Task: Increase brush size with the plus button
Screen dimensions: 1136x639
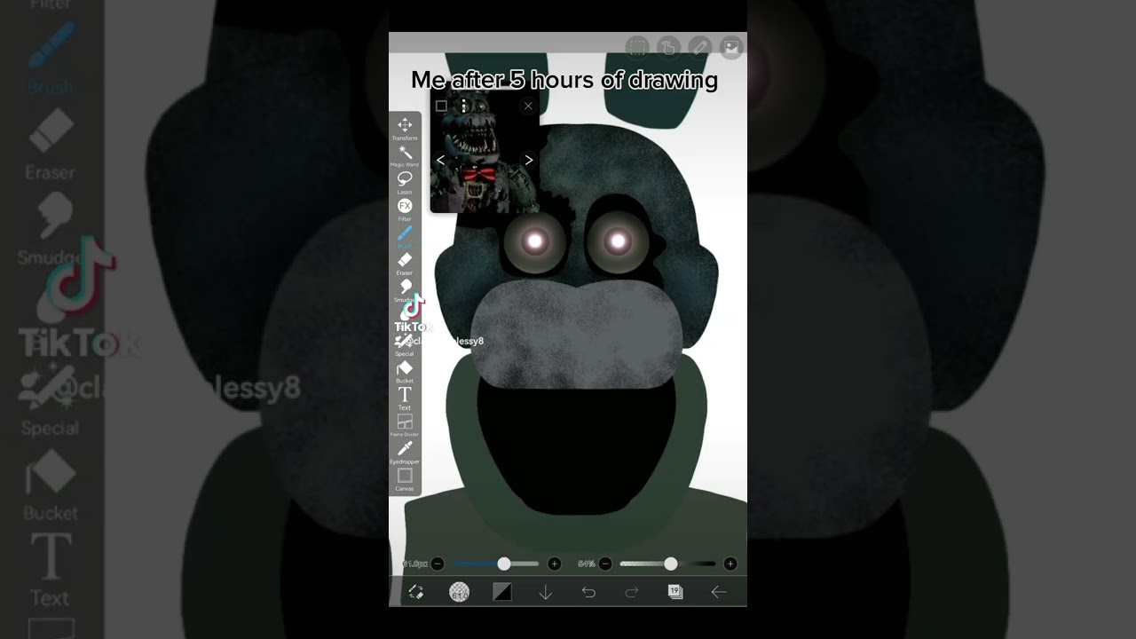Action: coord(554,564)
